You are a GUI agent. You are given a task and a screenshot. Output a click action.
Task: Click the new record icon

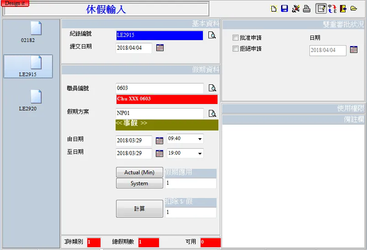[274, 9]
